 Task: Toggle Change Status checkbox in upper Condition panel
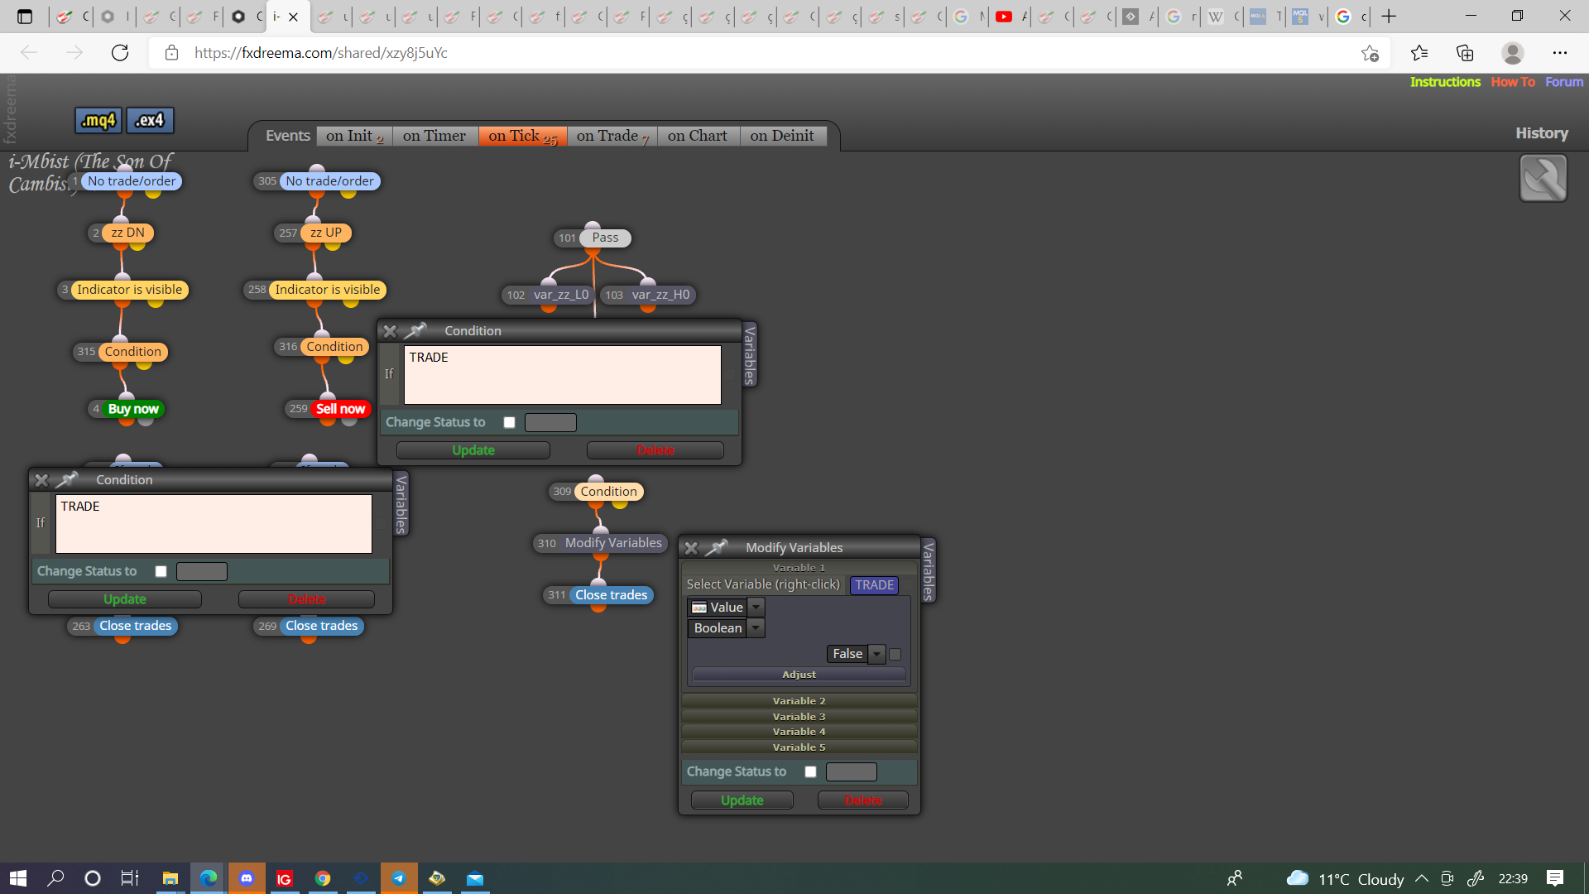pos(510,422)
